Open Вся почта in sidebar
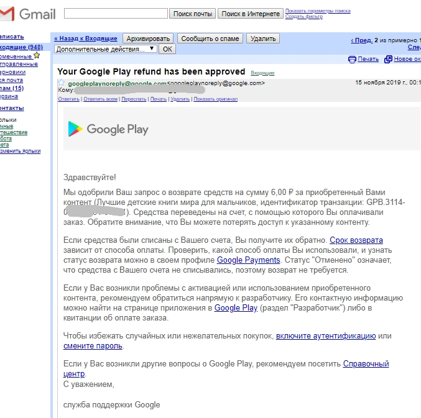 11,80
